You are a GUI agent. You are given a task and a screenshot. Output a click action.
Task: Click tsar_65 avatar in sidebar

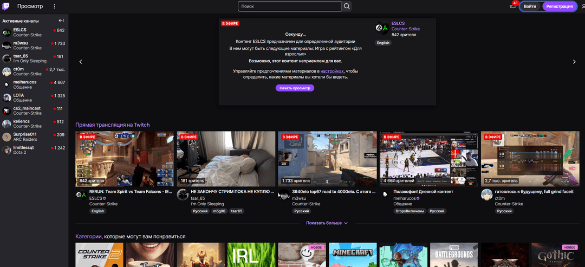pyautogui.click(x=6, y=58)
